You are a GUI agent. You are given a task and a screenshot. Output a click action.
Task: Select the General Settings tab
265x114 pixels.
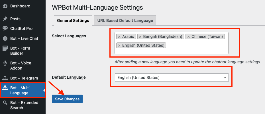pos(73,21)
